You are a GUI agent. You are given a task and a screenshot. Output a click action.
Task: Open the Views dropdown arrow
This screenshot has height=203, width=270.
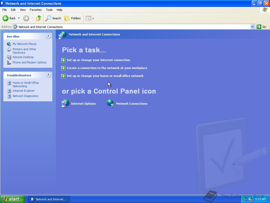click(x=93, y=19)
